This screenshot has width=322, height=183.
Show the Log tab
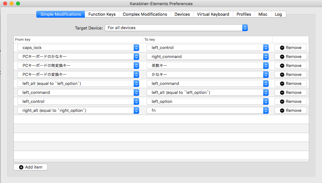(x=278, y=14)
